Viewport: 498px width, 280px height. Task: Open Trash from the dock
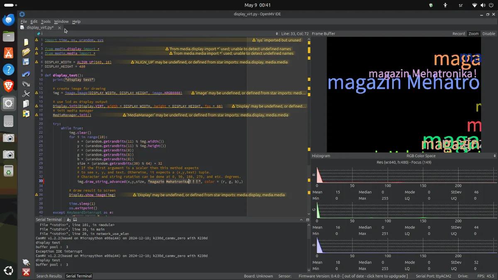coord(9,171)
